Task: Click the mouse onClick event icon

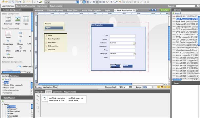Action: coord(45,98)
